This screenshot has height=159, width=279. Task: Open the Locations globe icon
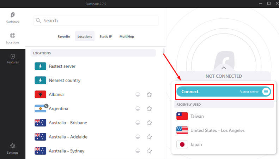(x=13, y=36)
